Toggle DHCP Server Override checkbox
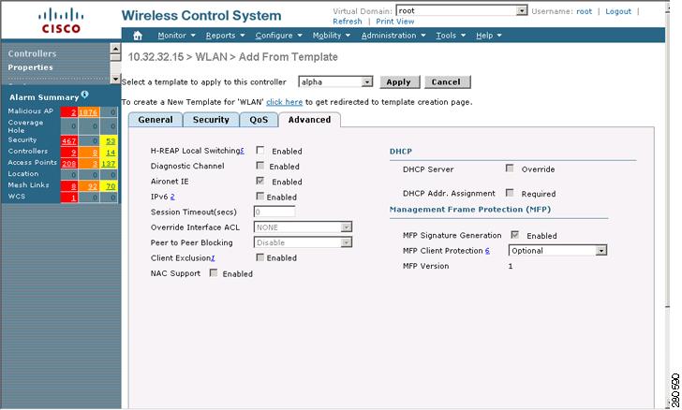This screenshot has height=410, width=682. point(510,168)
